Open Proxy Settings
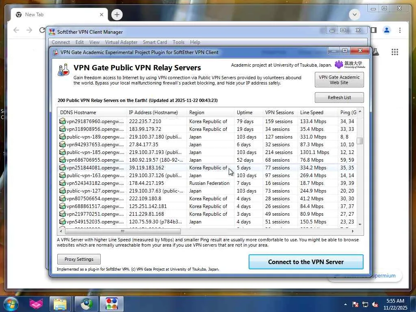Screen dimensions: 416x312 tap(79, 259)
